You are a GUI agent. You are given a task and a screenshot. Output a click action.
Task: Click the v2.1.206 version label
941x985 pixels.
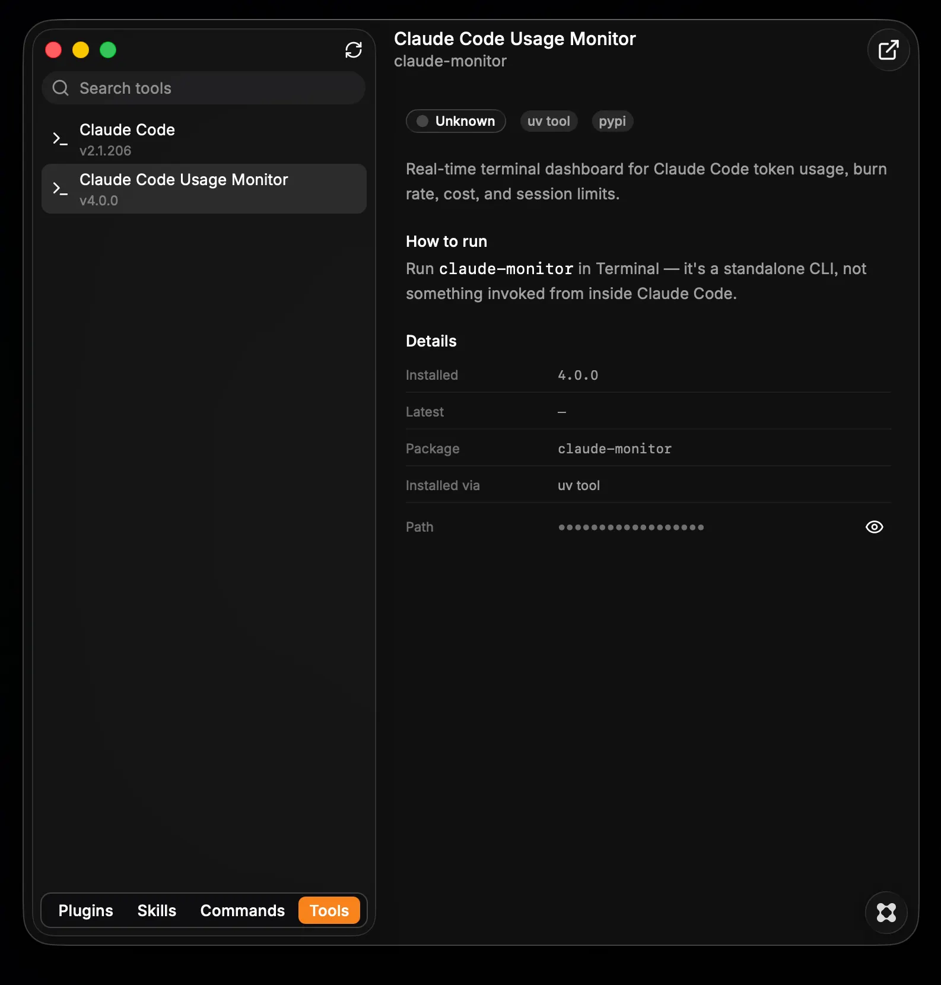click(106, 151)
